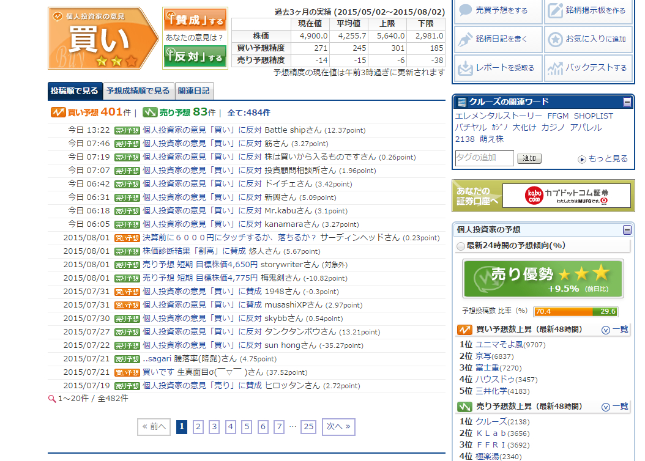Open the 関連日記 tab
Viewport: 645px width, 461px height.
point(194,91)
